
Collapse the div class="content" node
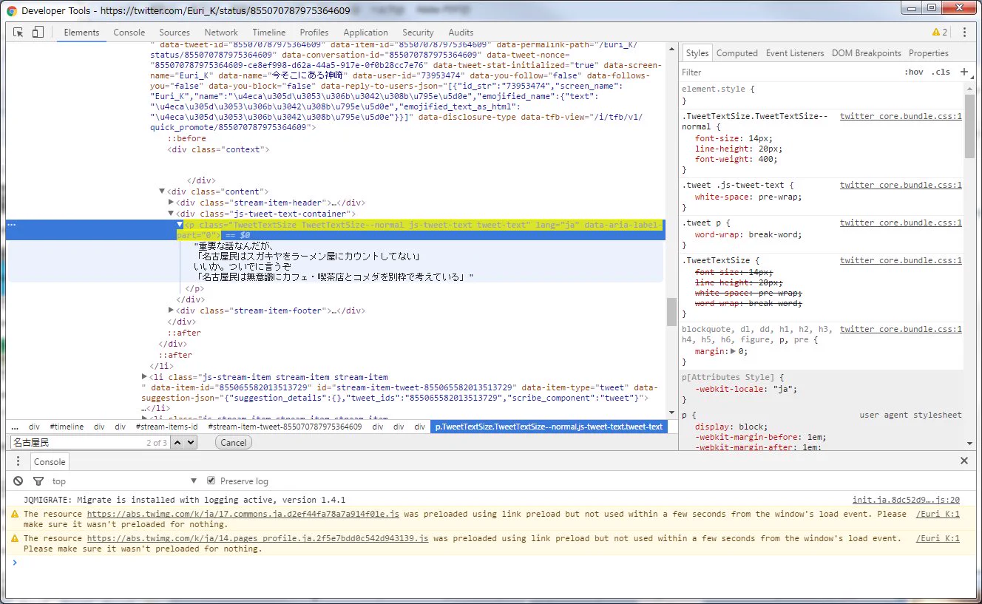pyautogui.click(x=163, y=191)
